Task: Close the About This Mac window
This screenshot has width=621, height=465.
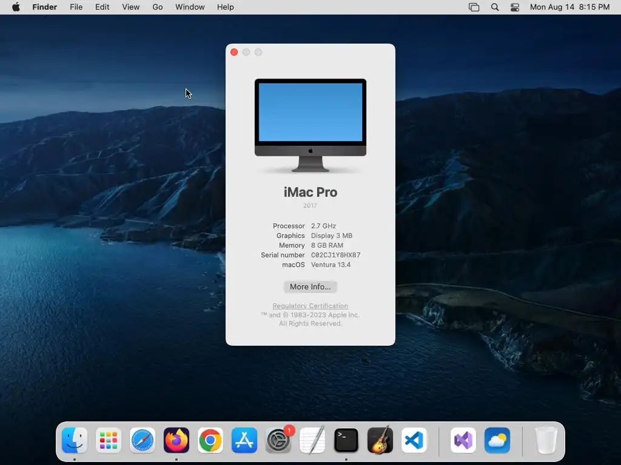Action: (234, 52)
